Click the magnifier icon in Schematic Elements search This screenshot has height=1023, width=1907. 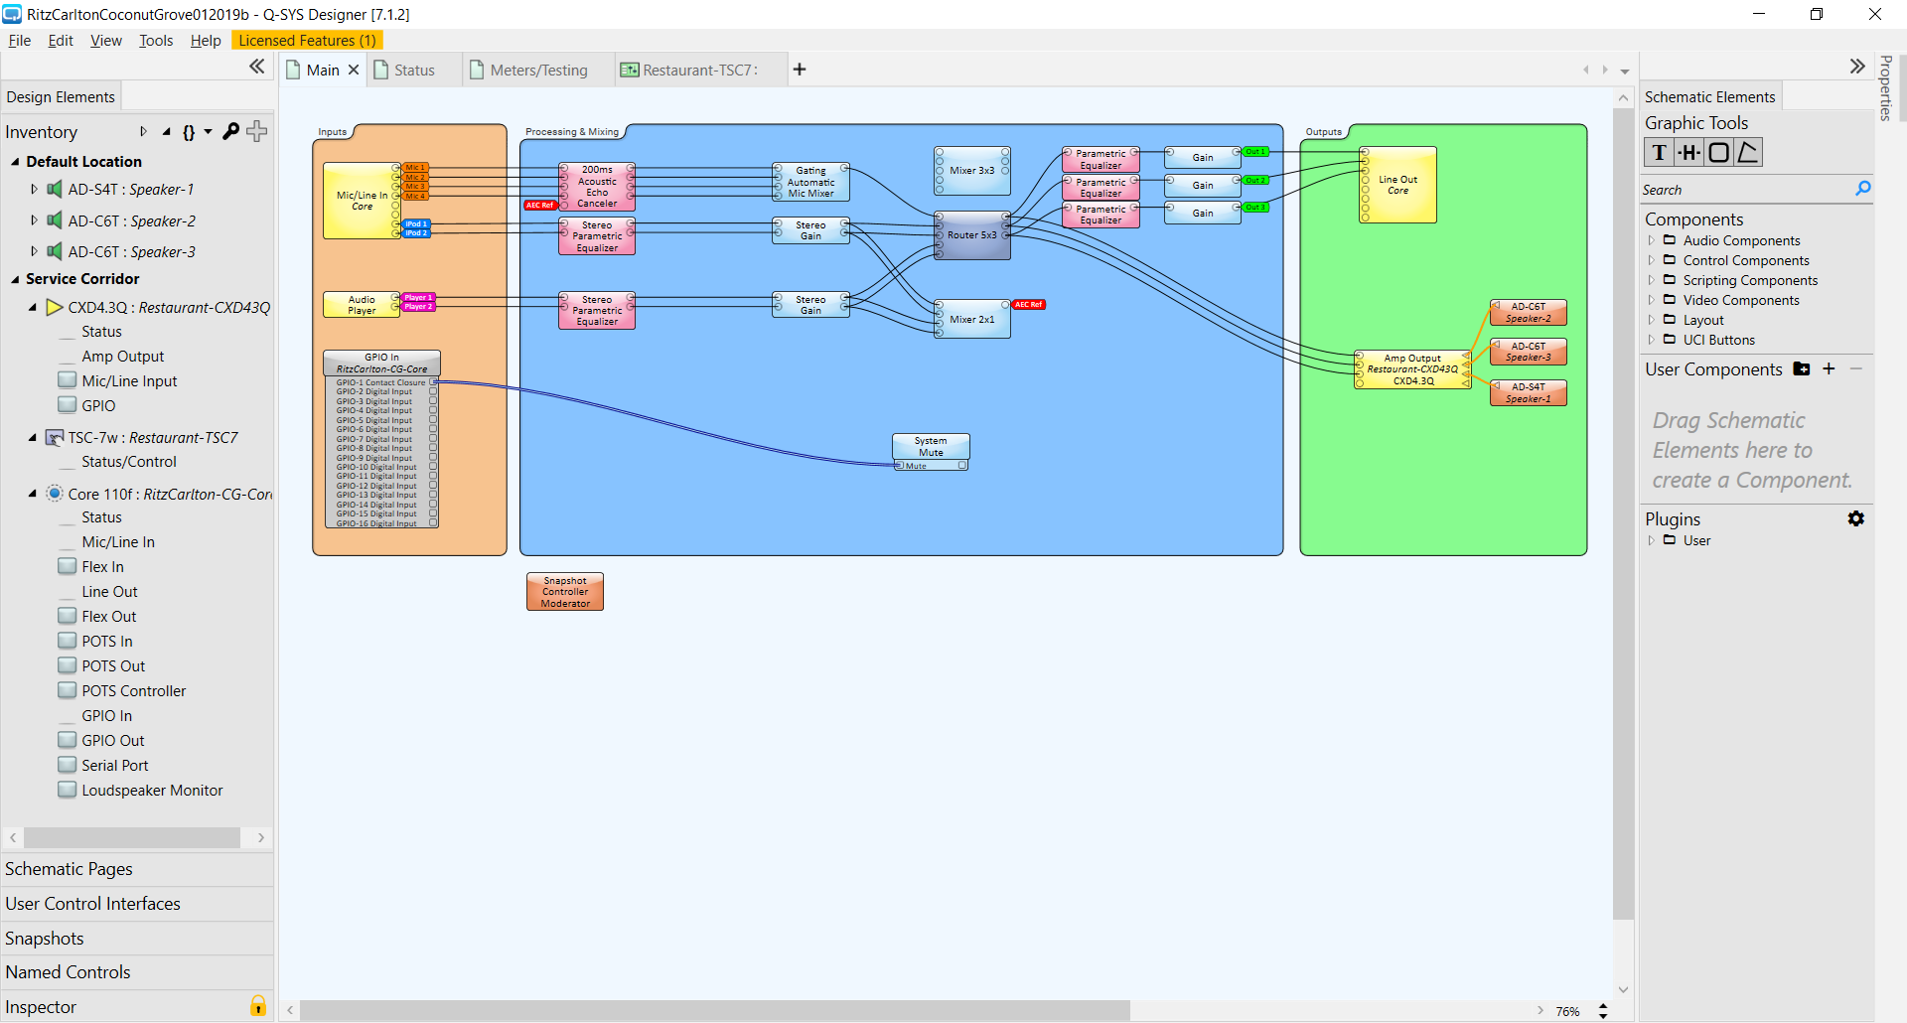[1862, 189]
